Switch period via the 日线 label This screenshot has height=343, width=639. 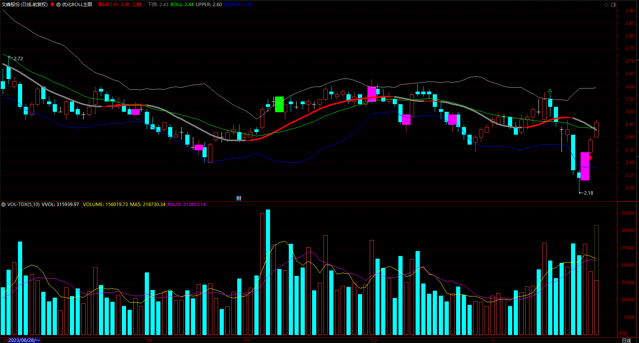click(x=626, y=340)
